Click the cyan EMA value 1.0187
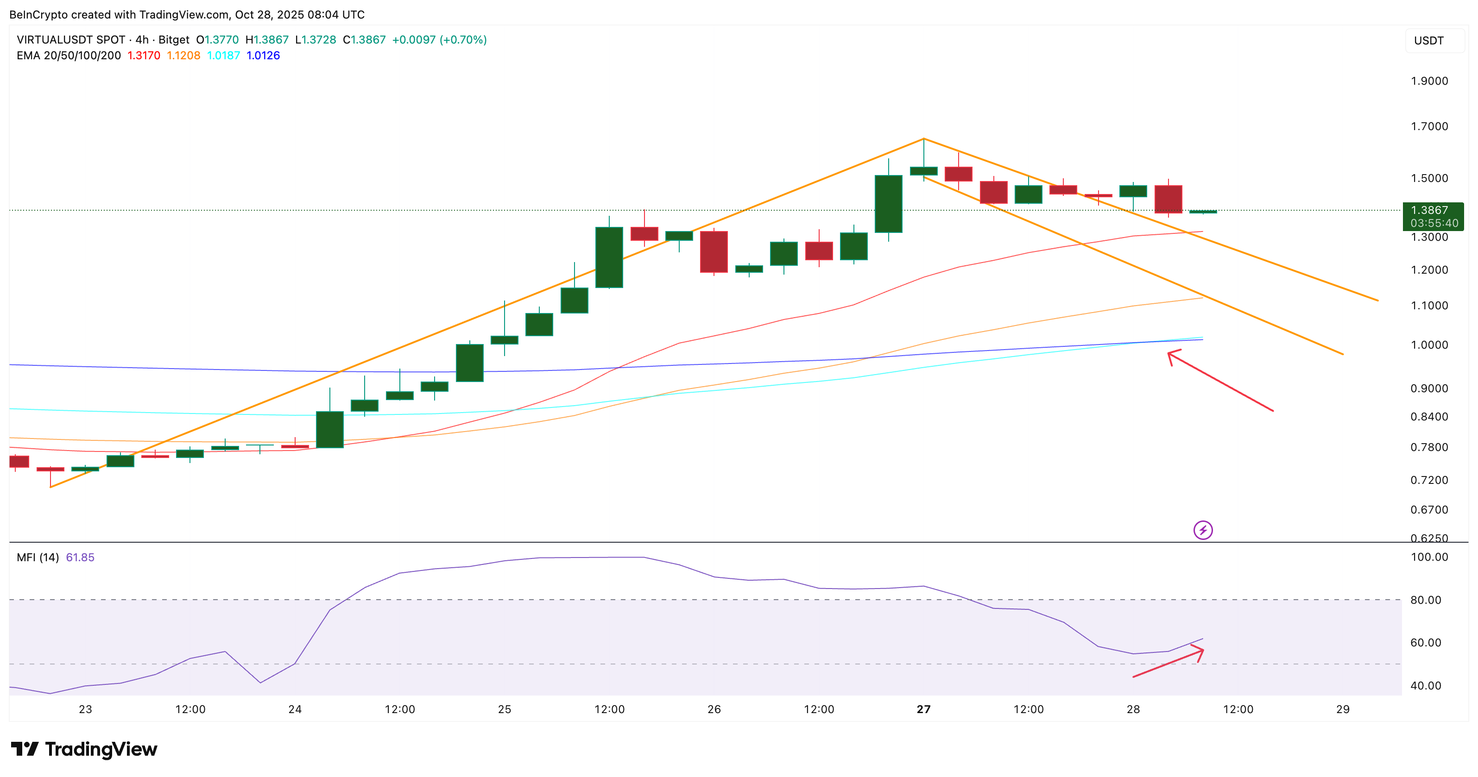The height and width of the screenshot is (777, 1478). [x=223, y=56]
